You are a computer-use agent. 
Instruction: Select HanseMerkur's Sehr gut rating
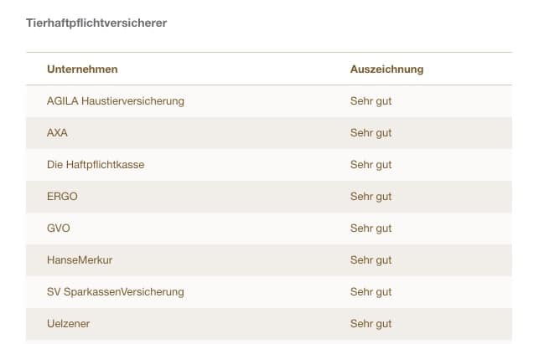click(371, 260)
